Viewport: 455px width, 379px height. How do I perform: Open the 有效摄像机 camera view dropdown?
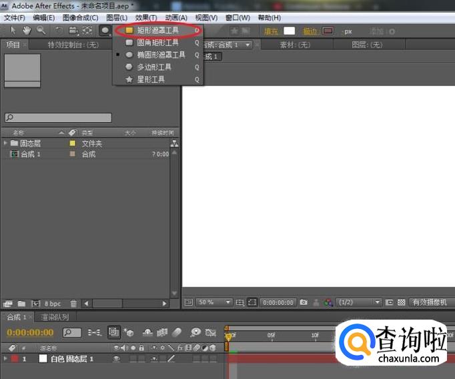pos(430,302)
